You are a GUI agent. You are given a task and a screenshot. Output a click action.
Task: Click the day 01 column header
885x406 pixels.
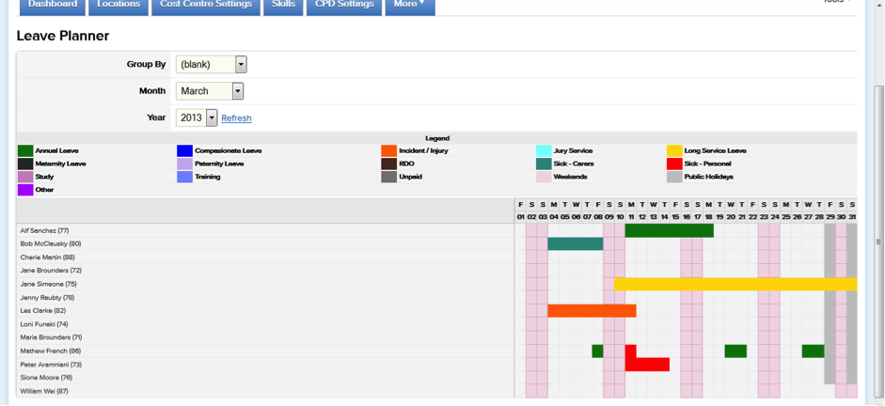click(x=520, y=217)
